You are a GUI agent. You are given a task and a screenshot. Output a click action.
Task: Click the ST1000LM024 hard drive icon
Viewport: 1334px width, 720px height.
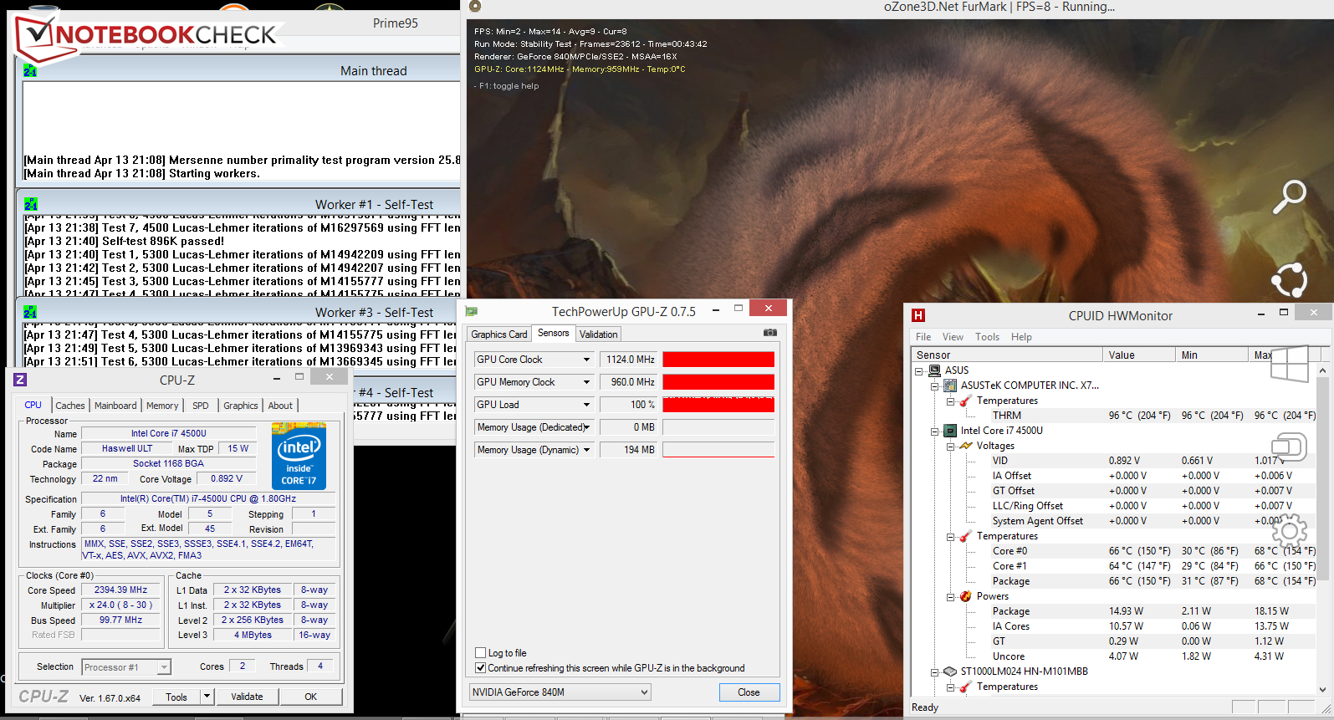click(950, 671)
